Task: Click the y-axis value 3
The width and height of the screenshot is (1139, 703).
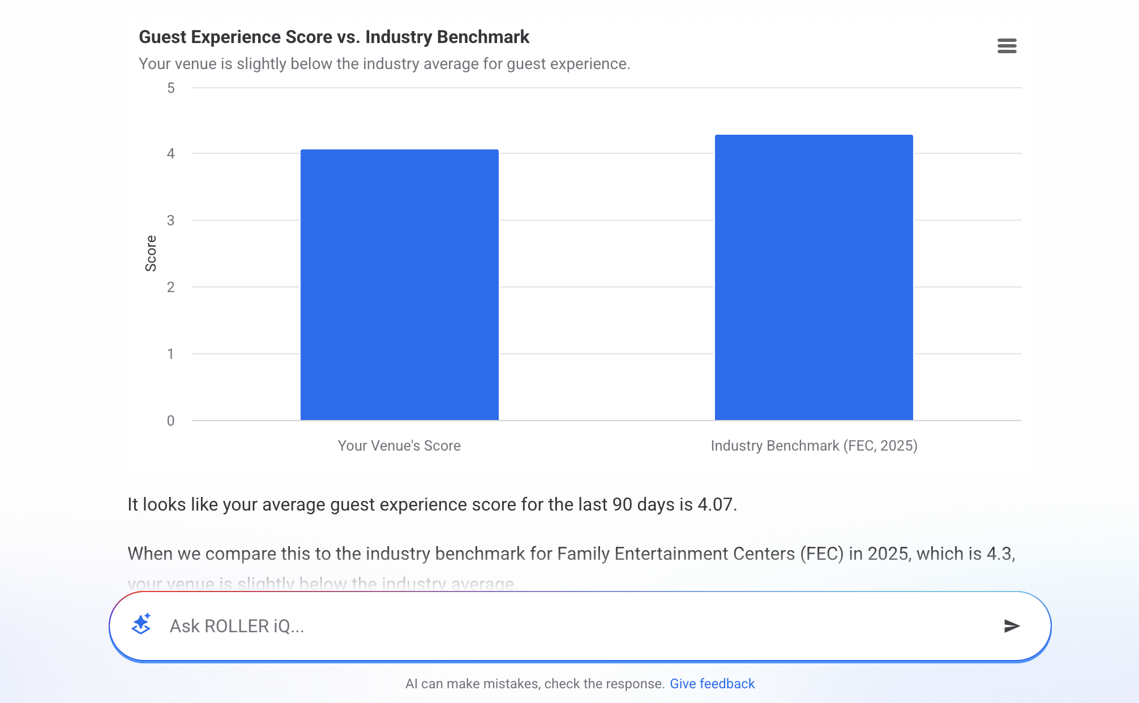Action: 170,220
